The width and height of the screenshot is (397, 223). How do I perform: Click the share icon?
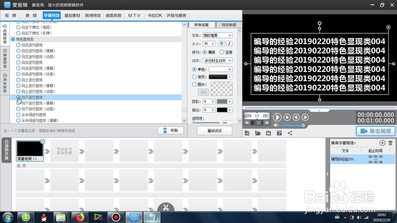click(290, 133)
